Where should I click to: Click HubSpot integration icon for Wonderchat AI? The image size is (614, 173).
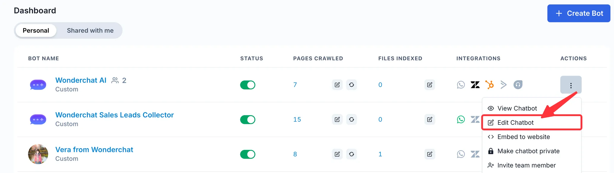tap(489, 85)
